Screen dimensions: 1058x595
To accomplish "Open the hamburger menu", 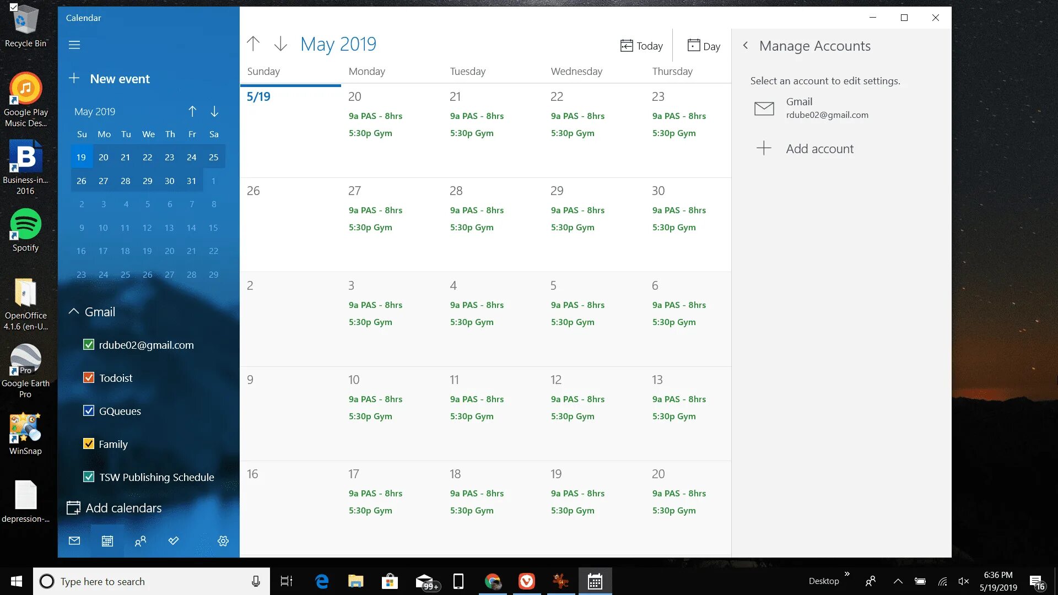I will [x=74, y=45].
